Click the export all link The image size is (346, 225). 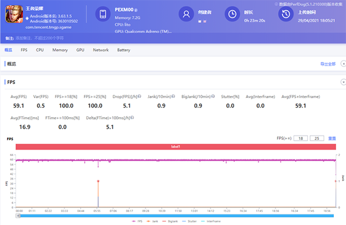coord(328,64)
